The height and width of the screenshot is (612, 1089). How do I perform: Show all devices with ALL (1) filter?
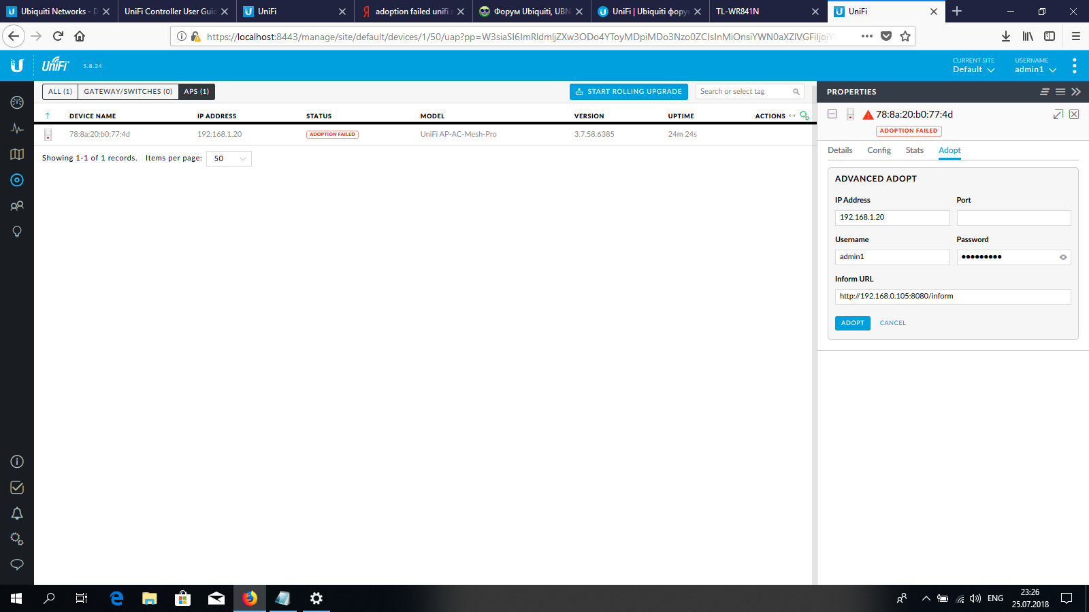60,92
